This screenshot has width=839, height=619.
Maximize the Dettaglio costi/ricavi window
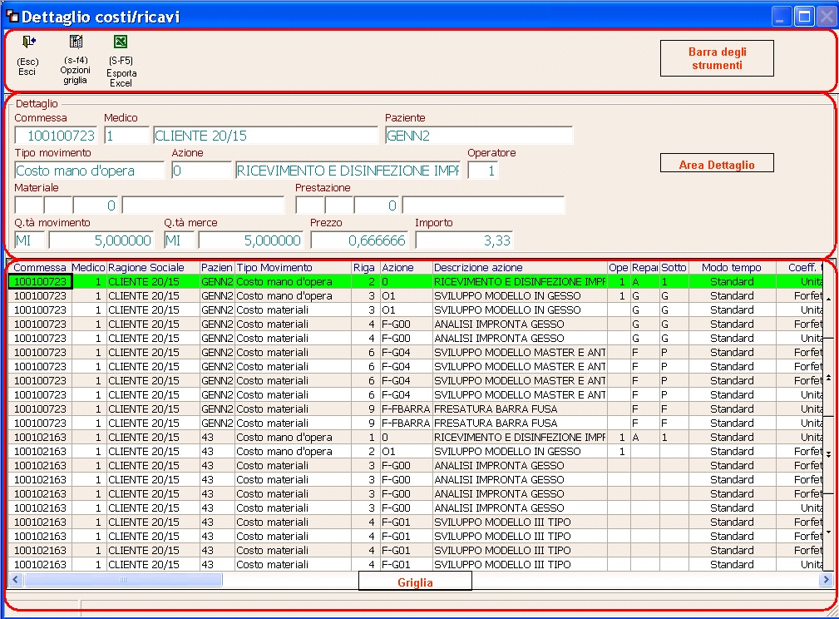[804, 17]
